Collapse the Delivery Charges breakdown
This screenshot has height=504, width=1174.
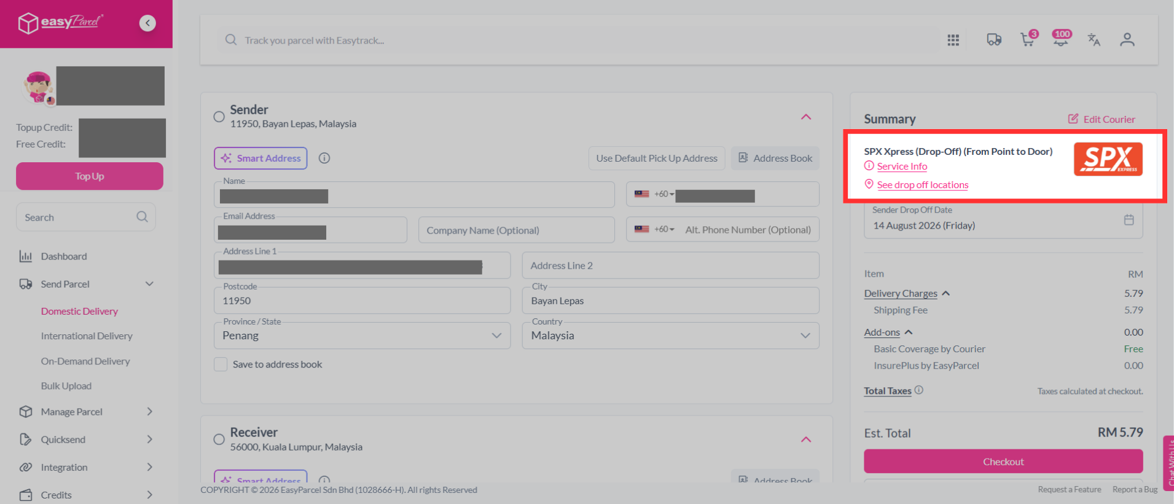pyautogui.click(x=946, y=293)
